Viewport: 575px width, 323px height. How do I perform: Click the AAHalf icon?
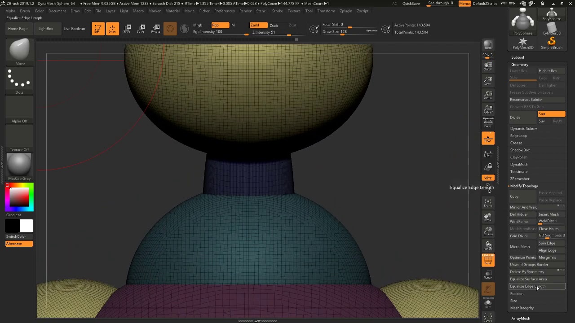tap(488, 109)
